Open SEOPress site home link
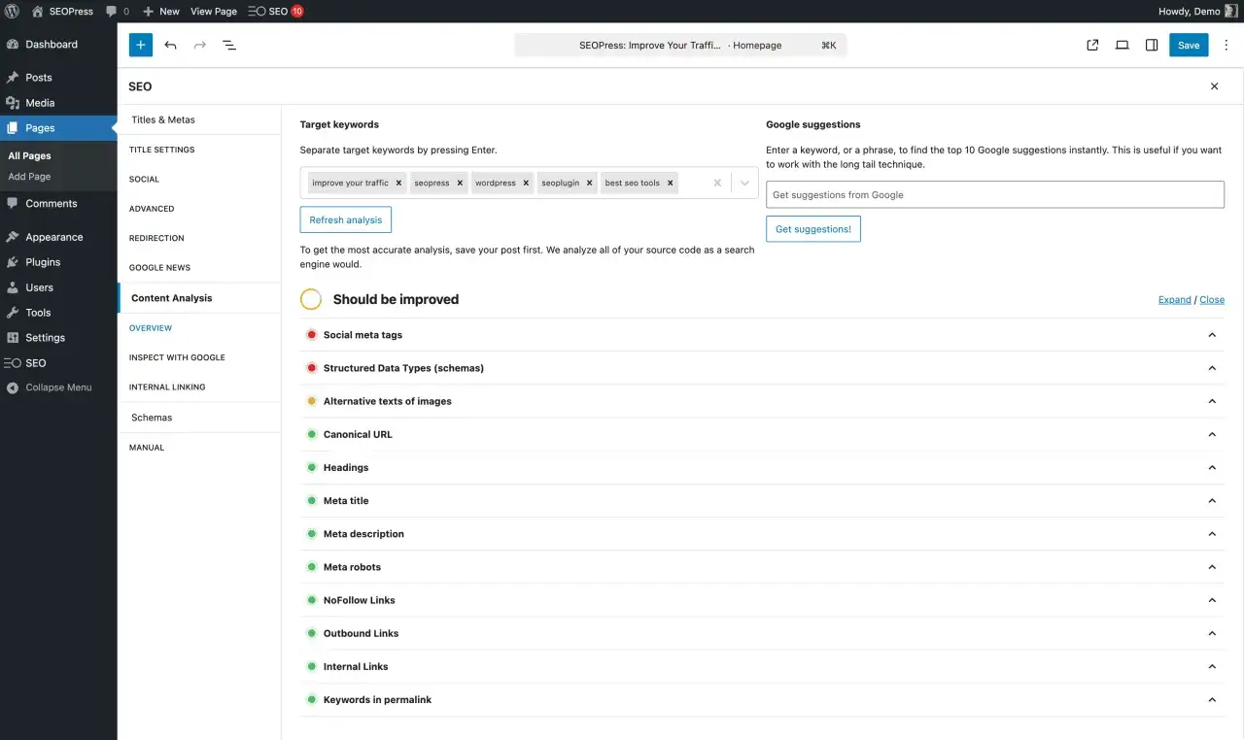Image resolution: width=1244 pixels, height=740 pixels. [63, 11]
